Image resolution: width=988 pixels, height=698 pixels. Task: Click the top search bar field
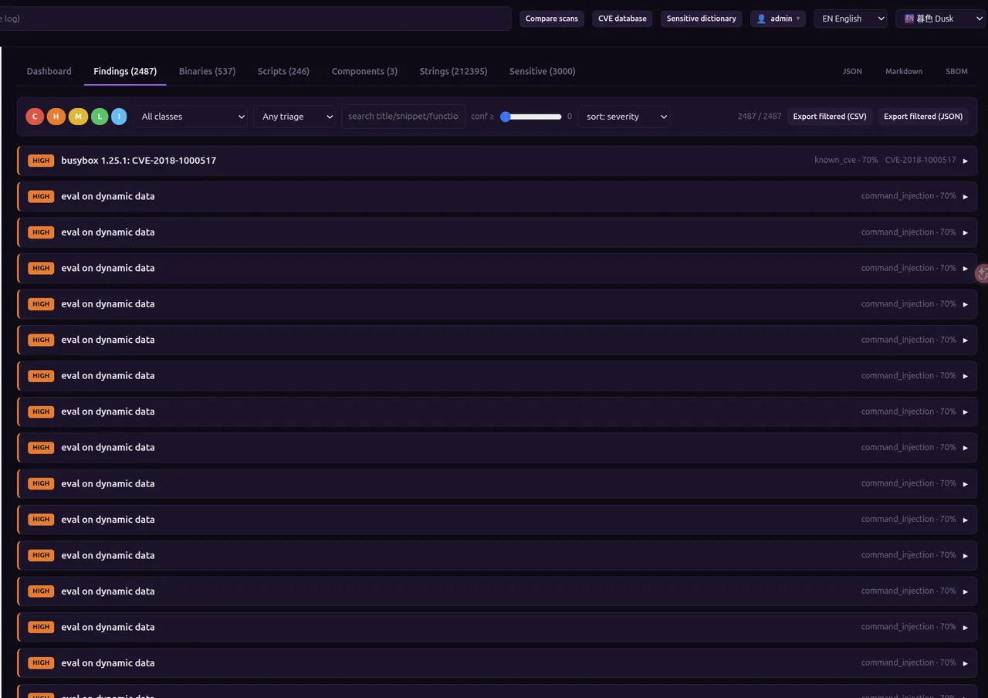point(255,19)
